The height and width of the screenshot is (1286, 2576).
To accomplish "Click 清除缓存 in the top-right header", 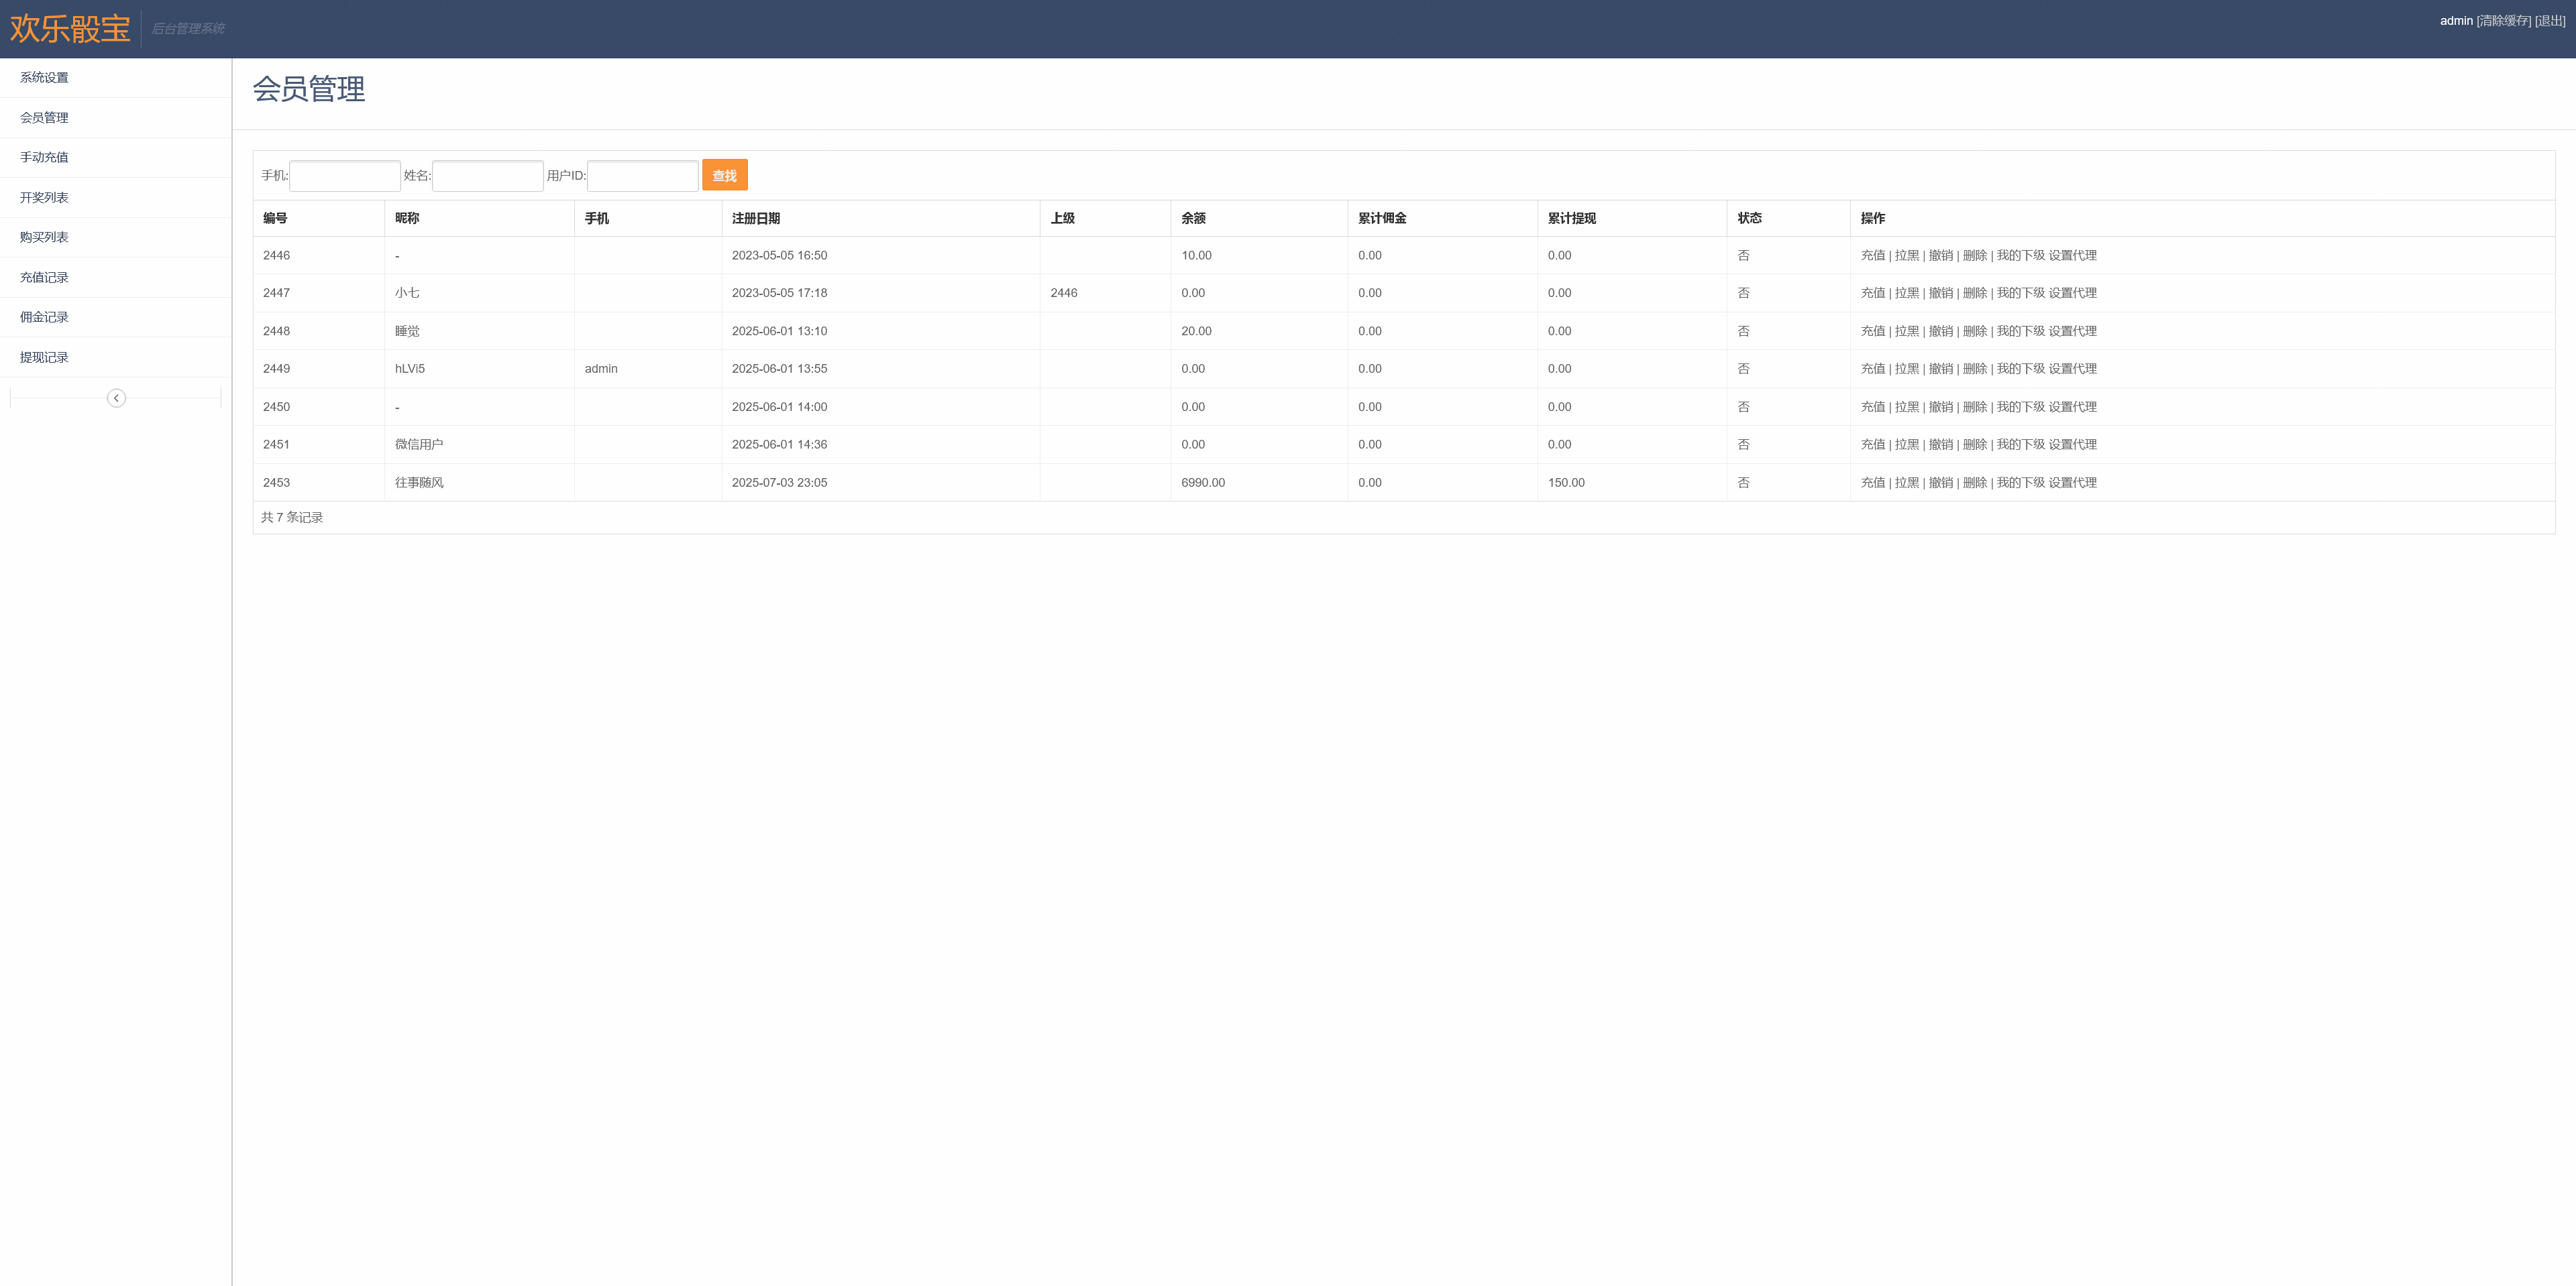I will 2503,21.
